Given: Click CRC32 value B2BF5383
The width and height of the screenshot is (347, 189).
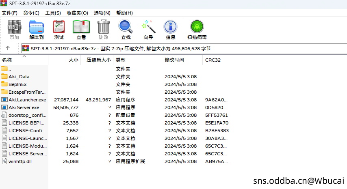Looking at the screenshot, I should 217,131.
